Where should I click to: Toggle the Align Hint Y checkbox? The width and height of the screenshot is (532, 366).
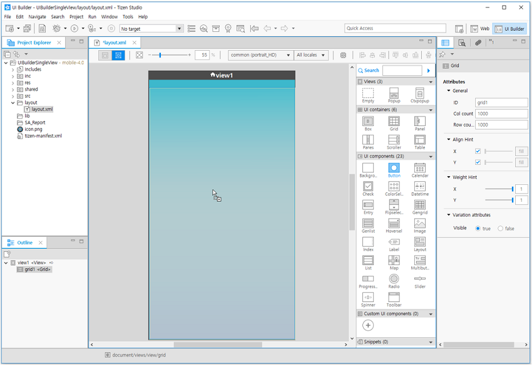click(478, 162)
